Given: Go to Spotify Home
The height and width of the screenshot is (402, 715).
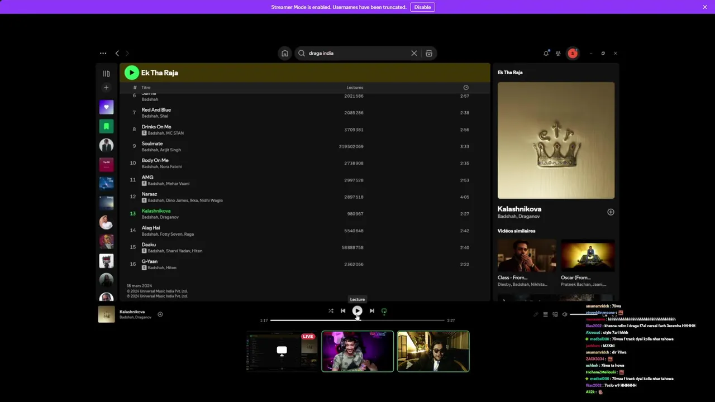Looking at the screenshot, I should click(x=285, y=53).
